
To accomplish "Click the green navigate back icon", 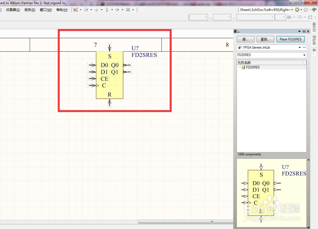I will (297, 10).
